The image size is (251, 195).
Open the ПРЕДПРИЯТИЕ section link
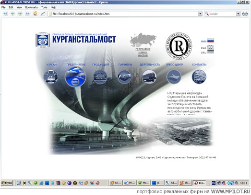[76, 65]
